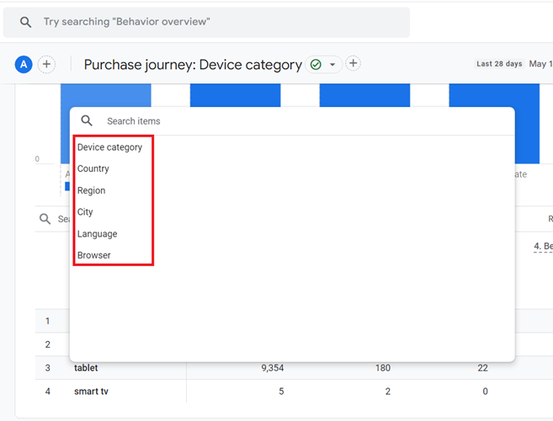Click the green check icon beside report title
Screen dimensions: 553x421
[x=316, y=65]
